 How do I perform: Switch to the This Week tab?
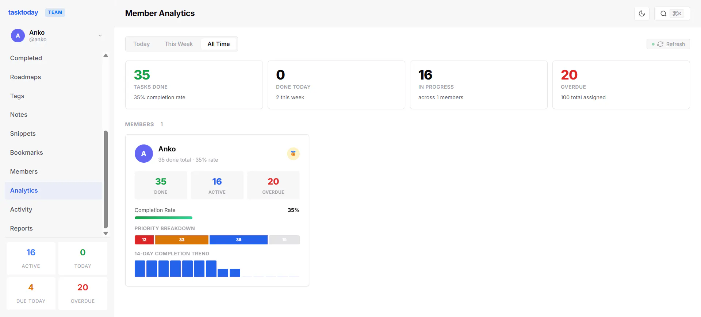[179, 44]
